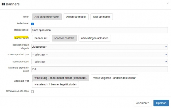Select Alle schermformaten display option
Viewport: 171px width, 108px height.
[47, 16]
